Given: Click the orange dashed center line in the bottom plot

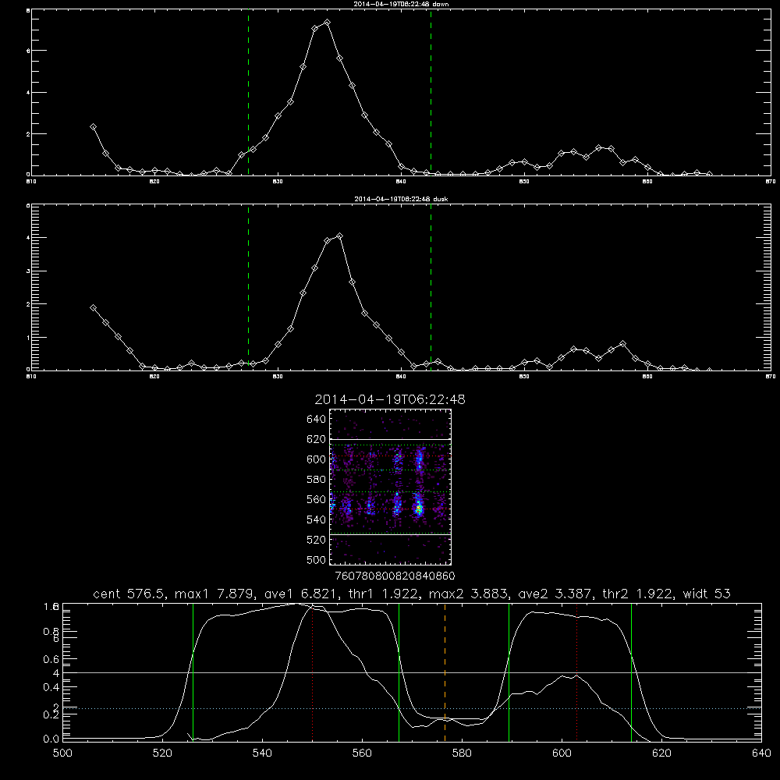Looking at the screenshot, I should [x=445, y=672].
